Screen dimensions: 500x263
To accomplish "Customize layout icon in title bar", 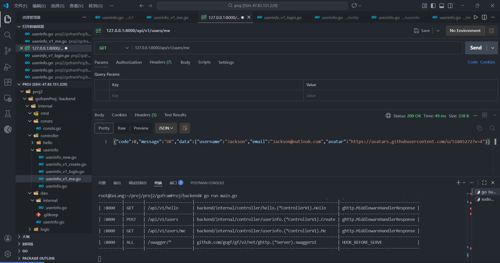I will 424,6.
